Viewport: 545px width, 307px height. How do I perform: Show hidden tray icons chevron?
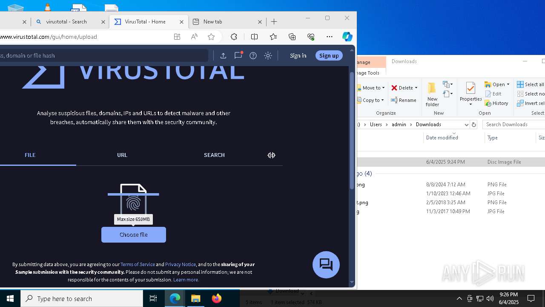point(459,298)
